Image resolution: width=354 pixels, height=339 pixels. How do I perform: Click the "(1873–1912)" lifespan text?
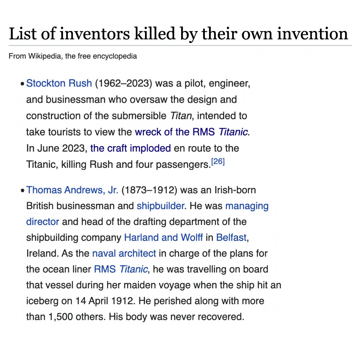coord(149,190)
